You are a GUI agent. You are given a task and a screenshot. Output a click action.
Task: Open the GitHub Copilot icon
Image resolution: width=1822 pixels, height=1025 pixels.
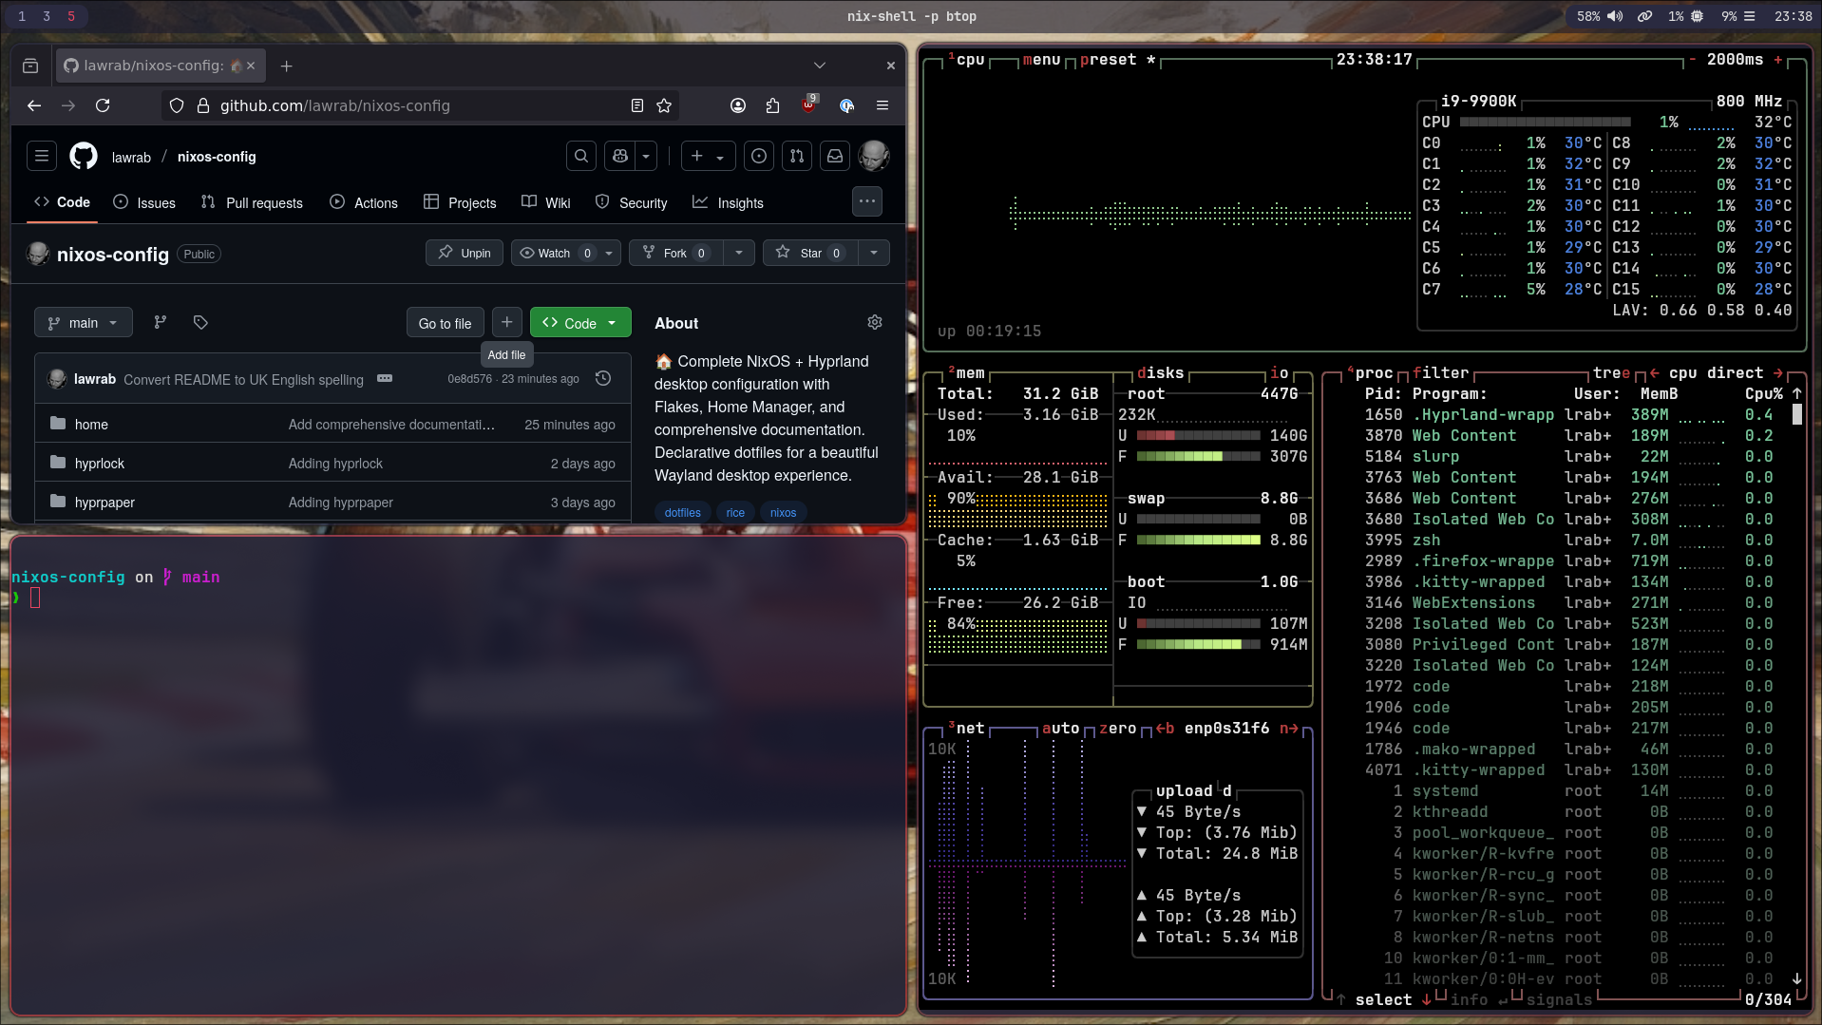click(x=620, y=157)
